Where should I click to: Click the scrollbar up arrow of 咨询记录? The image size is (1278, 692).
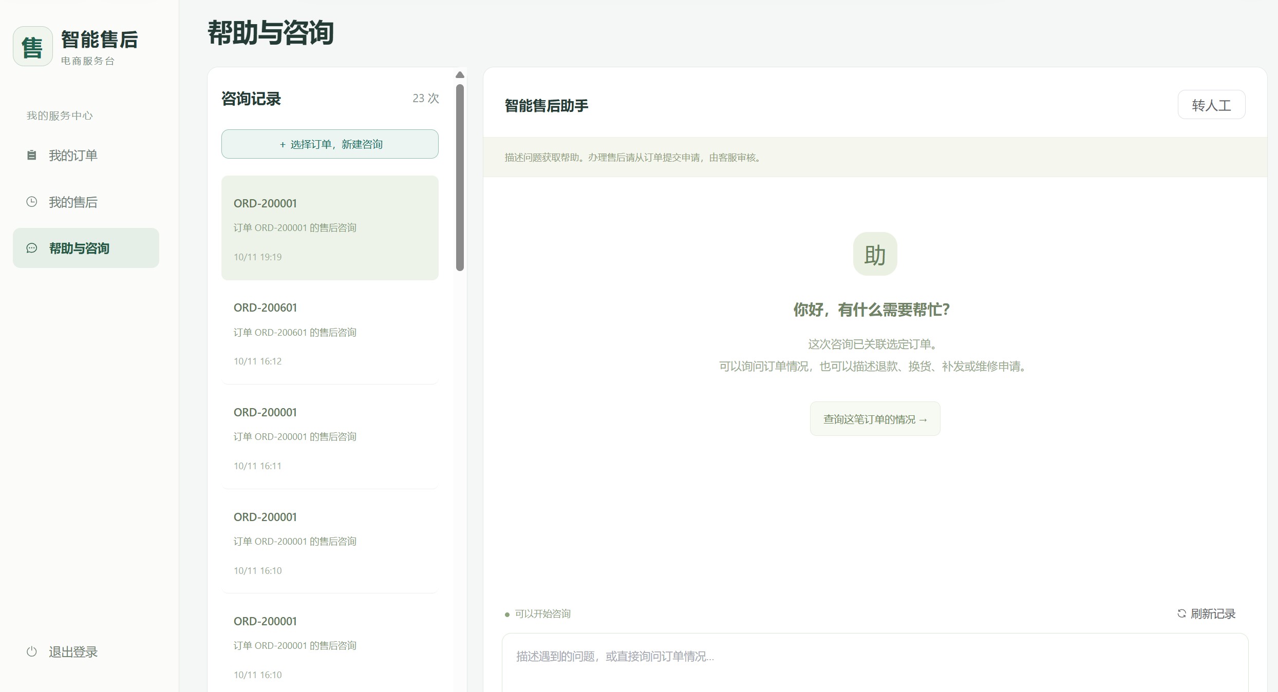pos(460,75)
